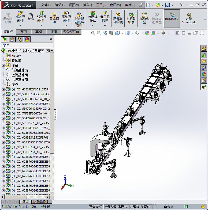The height and width of the screenshot is (210, 208).
Task: Switch to the 布局 (Layout) tab
Action: click(24, 32)
